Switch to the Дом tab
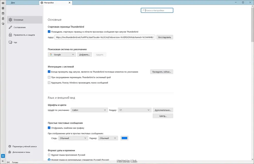254x164 pixels. click(x=23, y=3)
